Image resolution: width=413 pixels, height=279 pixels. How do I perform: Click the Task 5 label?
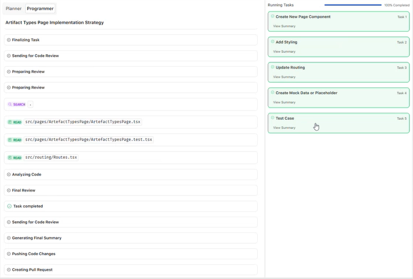pyautogui.click(x=402, y=118)
